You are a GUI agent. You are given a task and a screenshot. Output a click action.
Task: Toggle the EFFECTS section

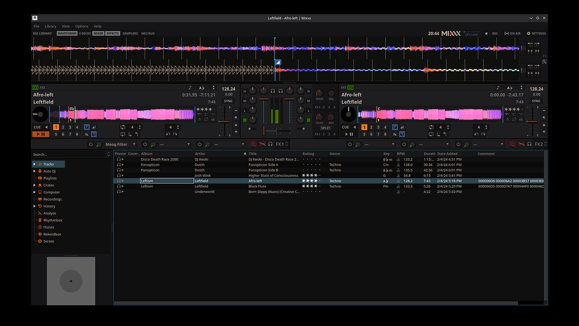(113, 34)
